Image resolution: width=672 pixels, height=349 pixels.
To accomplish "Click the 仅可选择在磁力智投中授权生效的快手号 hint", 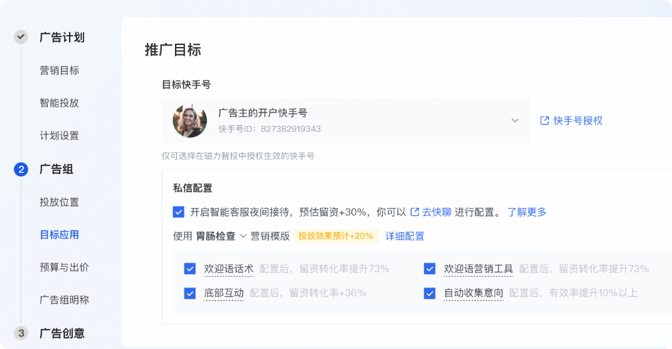I will click(238, 156).
